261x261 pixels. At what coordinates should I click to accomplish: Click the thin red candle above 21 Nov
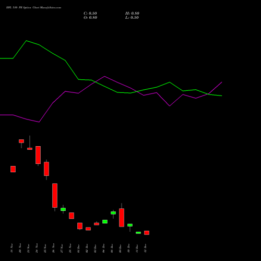30,149
